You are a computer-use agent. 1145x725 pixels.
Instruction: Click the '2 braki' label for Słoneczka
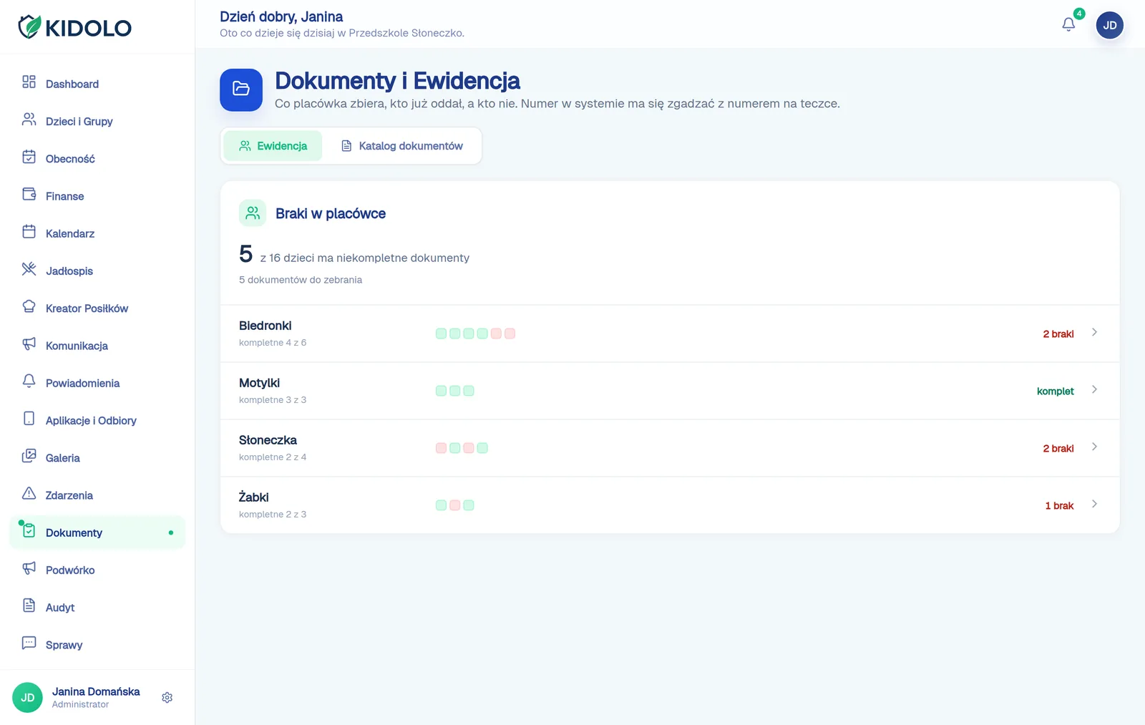click(x=1058, y=448)
